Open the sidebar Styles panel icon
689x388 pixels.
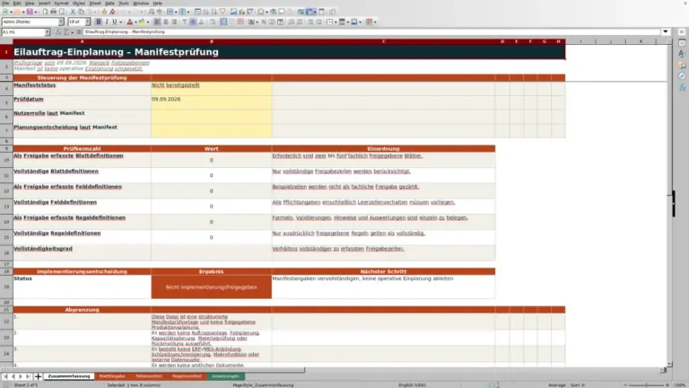[682, 54]
